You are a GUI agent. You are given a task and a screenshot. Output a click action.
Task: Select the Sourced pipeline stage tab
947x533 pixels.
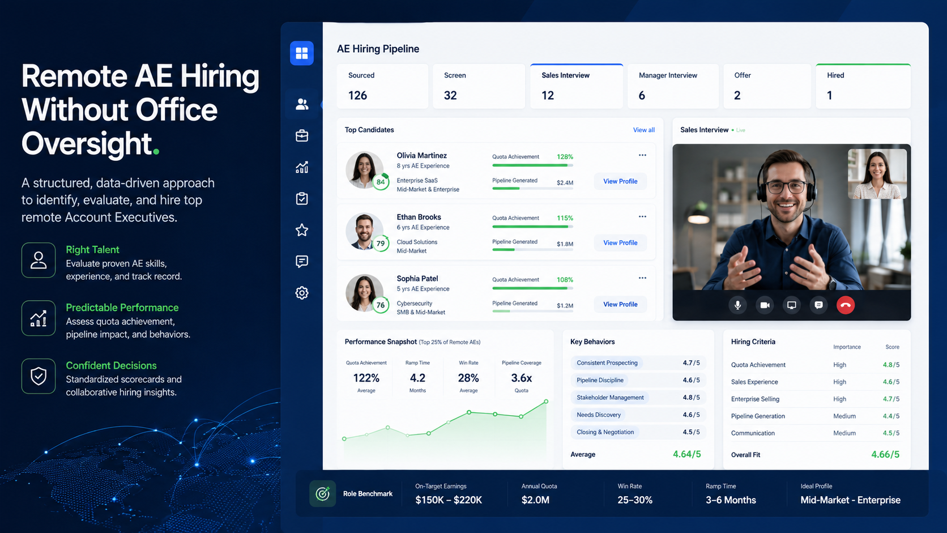(x=382, y=86)
